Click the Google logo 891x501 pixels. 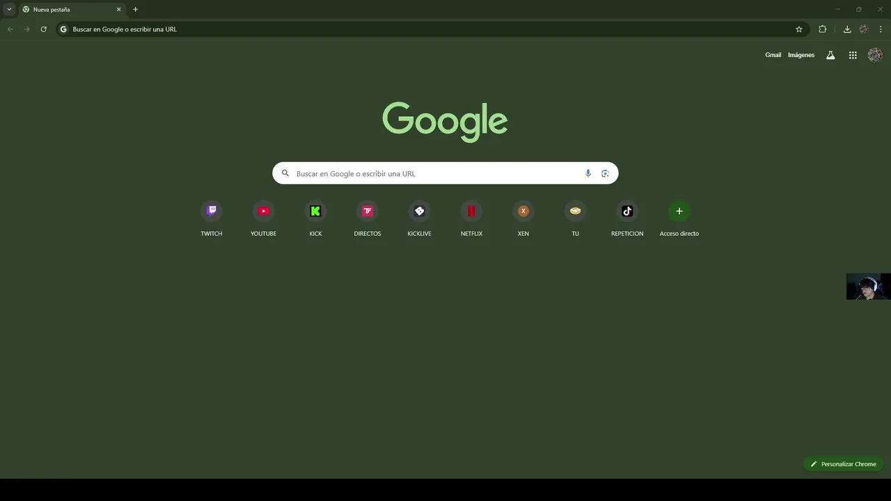(x=445, y=122)
